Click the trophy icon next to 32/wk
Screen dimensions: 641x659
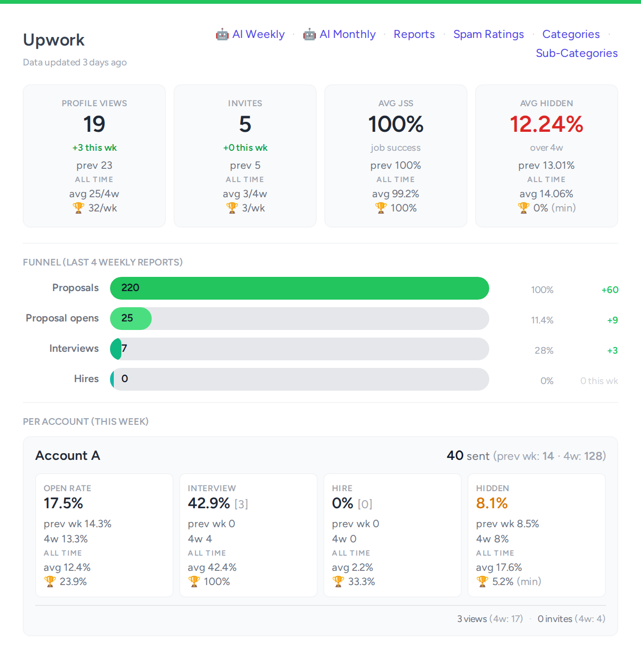point(78,208)
